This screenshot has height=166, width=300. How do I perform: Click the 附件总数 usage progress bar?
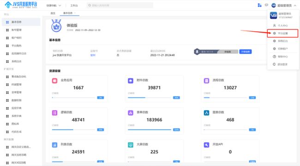(150, 97)
